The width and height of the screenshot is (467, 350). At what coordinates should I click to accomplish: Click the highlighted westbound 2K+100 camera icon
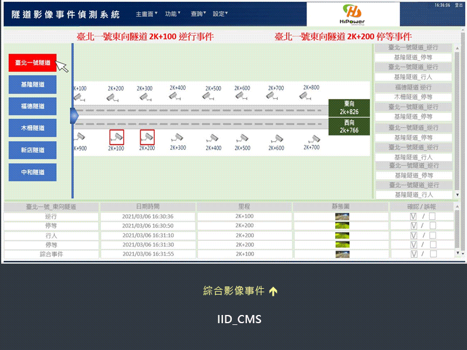pos(117,138)
